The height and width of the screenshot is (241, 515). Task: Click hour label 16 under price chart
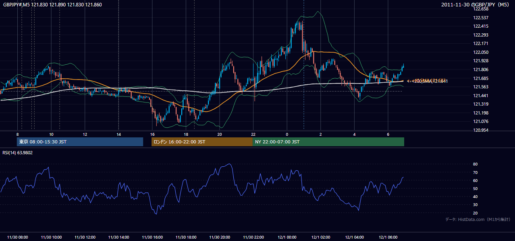point(152,134)
